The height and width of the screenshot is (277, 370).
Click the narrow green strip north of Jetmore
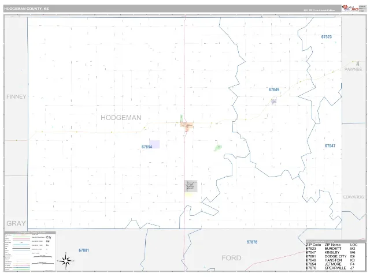click(x=181, y=118)
